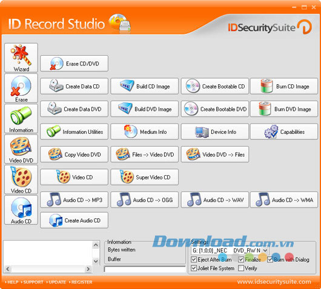321x289 pixels.
Task: Click the buffer progress bar
Action: 145,269
